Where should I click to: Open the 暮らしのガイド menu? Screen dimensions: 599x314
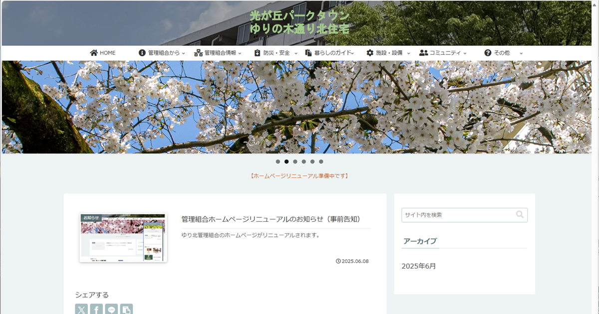(333, 53)
